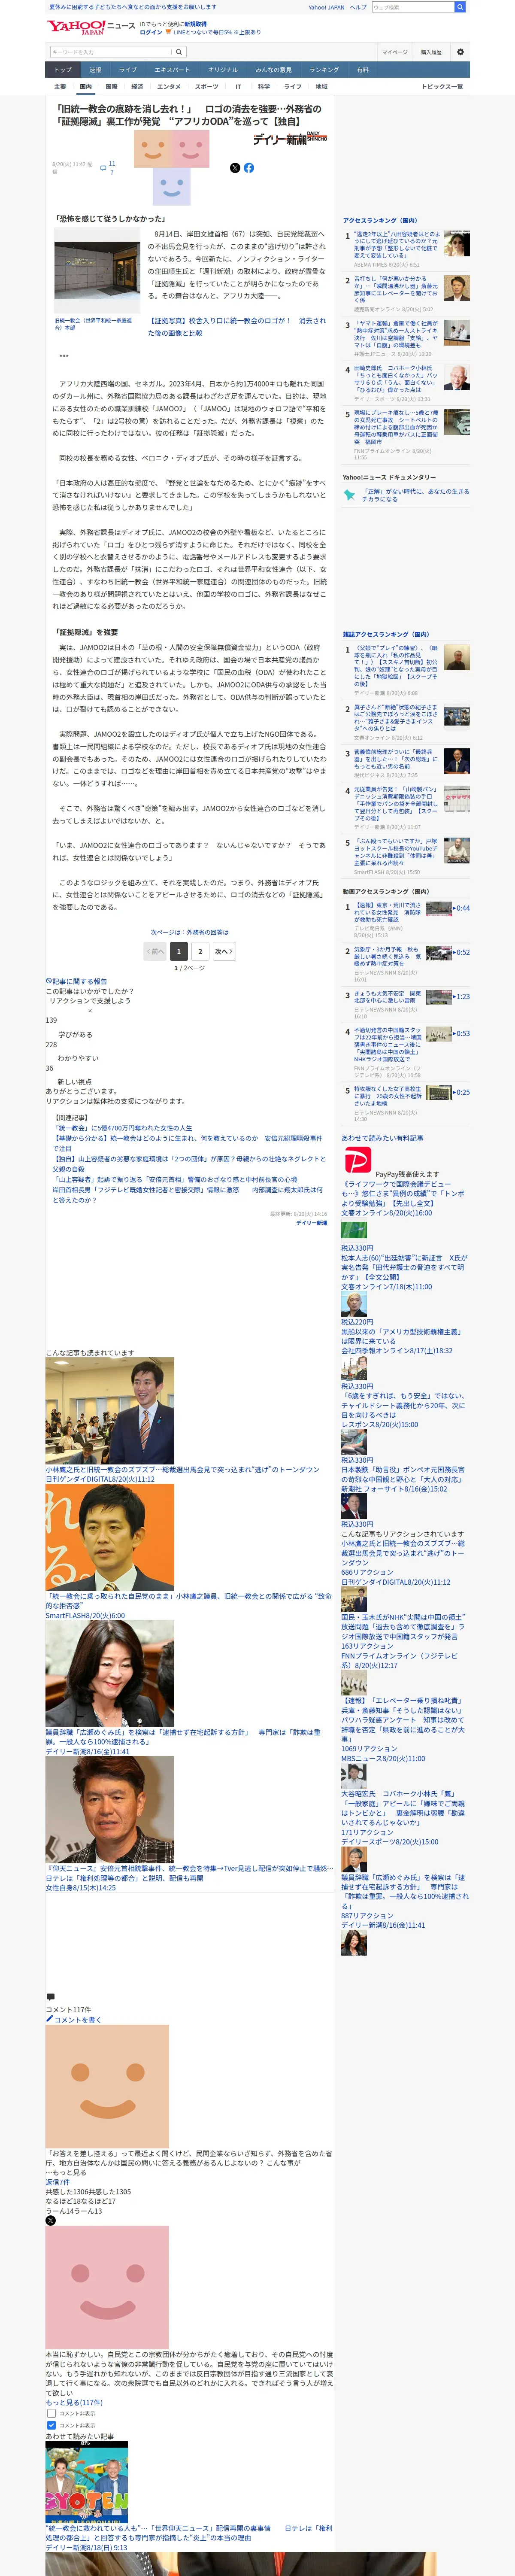Screen dimensions: 515x2576
Task: Click the ヘルプ link in top bar
Action: point(358,7)
